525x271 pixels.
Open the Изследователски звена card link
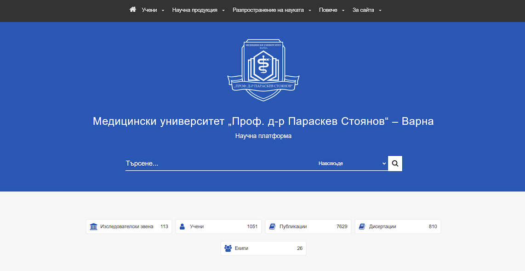129,226
